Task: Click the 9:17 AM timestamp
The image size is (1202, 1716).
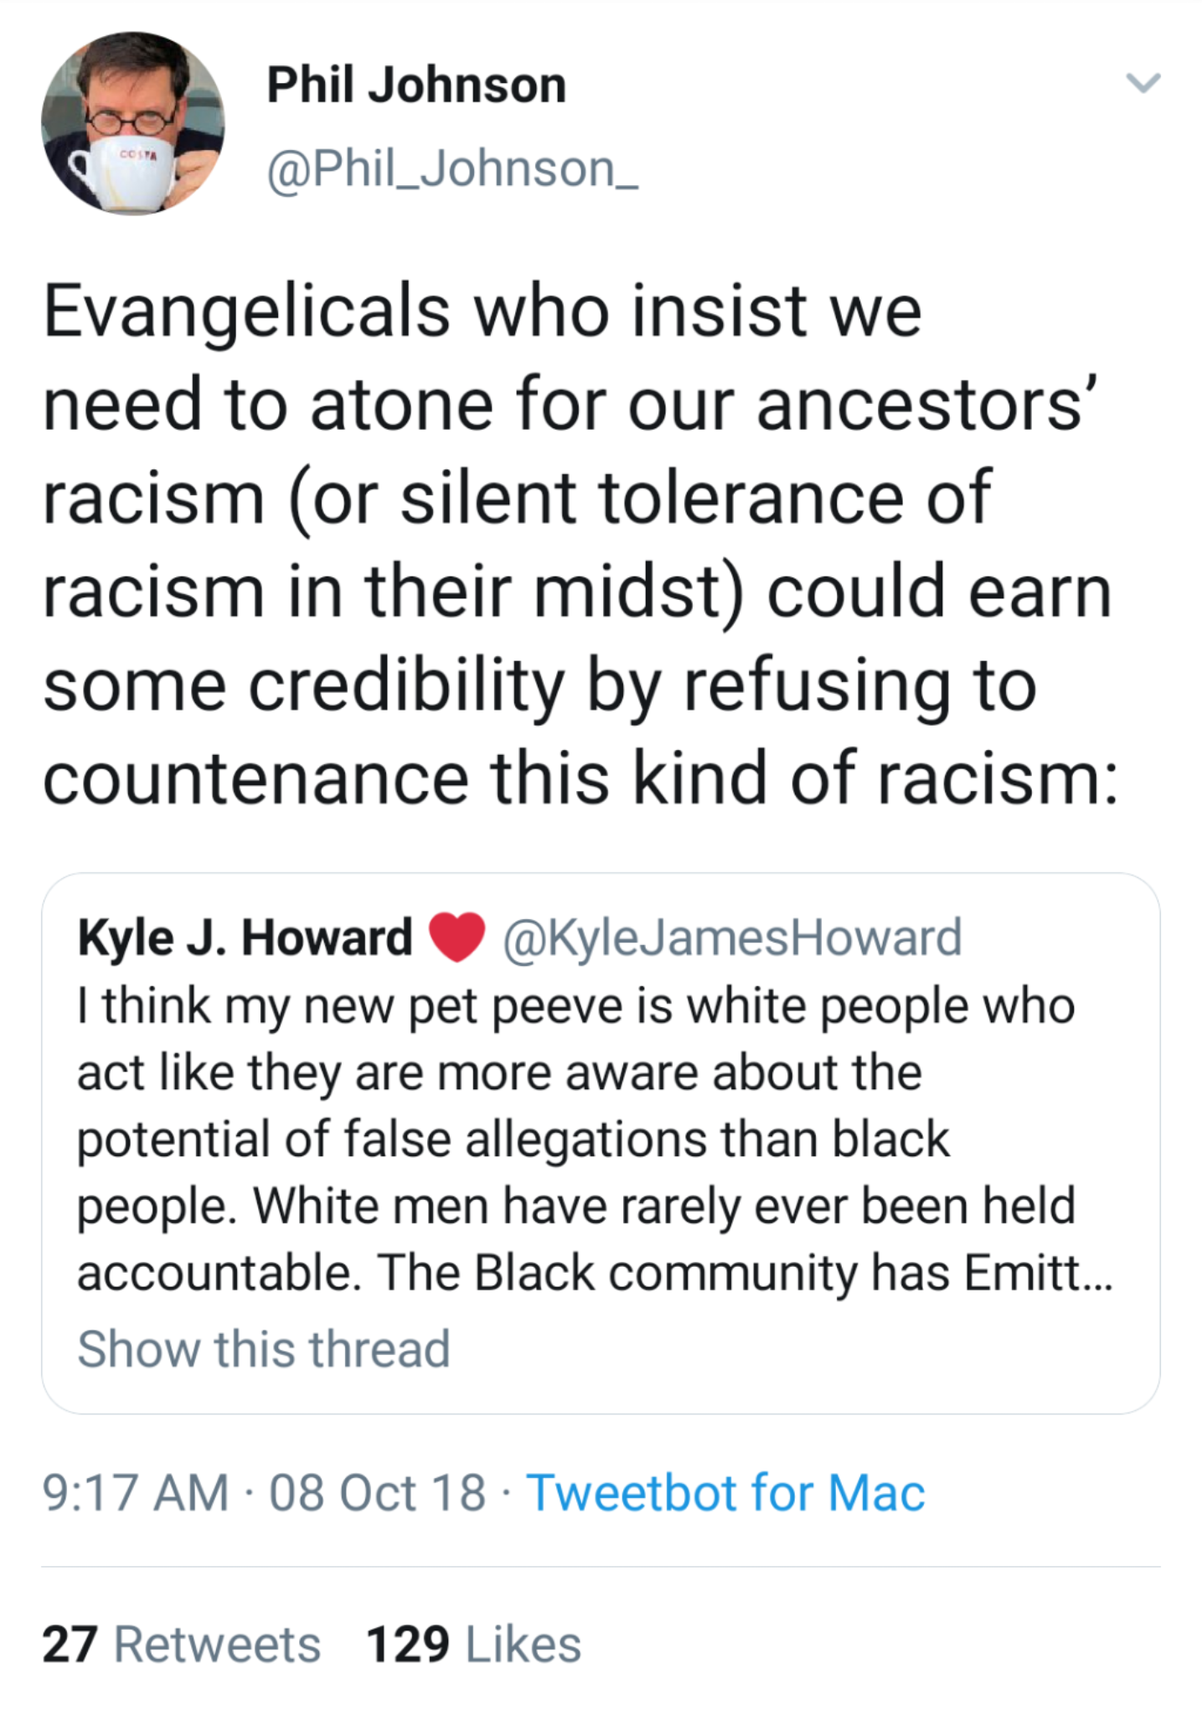Action: (136, 1492)
